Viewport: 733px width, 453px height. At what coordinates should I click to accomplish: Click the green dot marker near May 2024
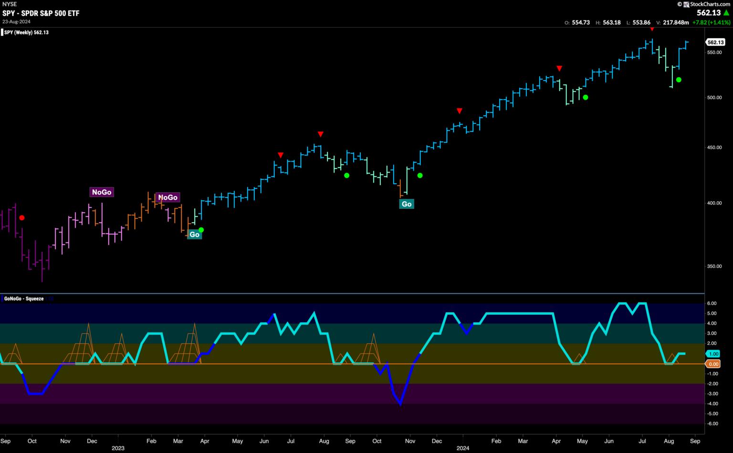point(585,97)
